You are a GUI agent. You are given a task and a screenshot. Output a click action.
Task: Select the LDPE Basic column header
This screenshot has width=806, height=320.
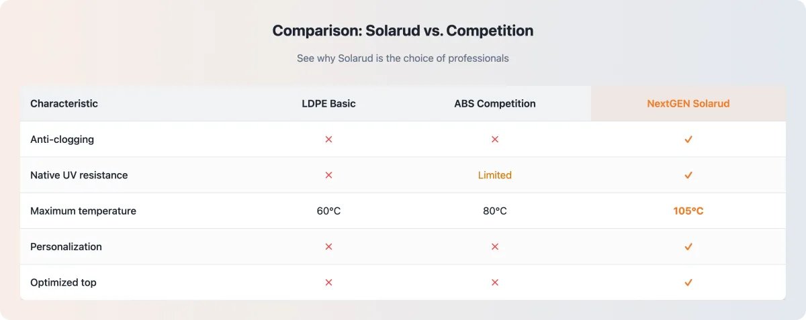[328, 103]
